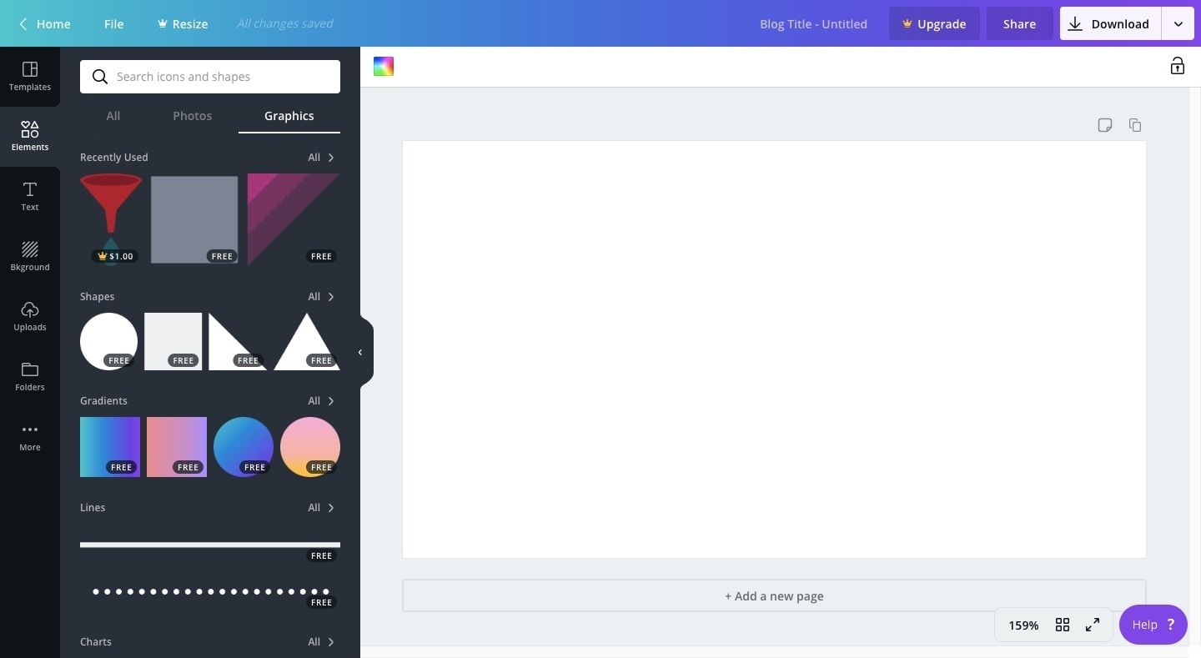This screenshot has height=658, width=1201.
Task: Open the Folders panel
Action: (x=30, y=376)
